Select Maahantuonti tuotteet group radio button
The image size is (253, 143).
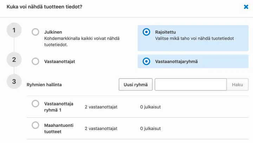35,125
